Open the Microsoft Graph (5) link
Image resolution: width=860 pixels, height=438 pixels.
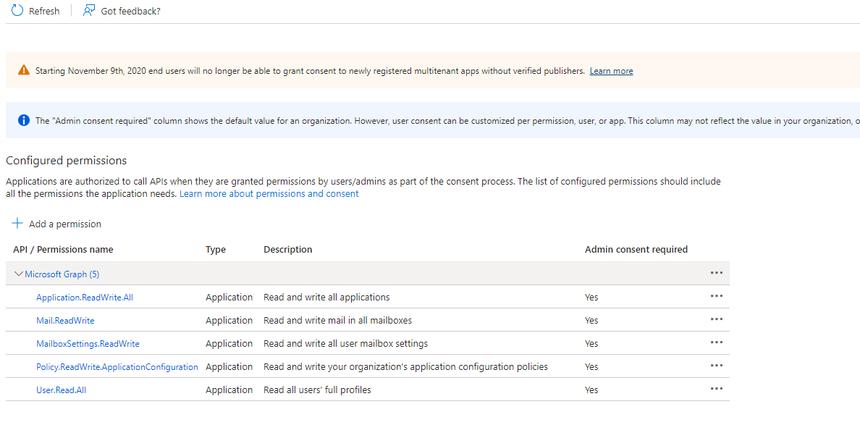coord(62,274)
